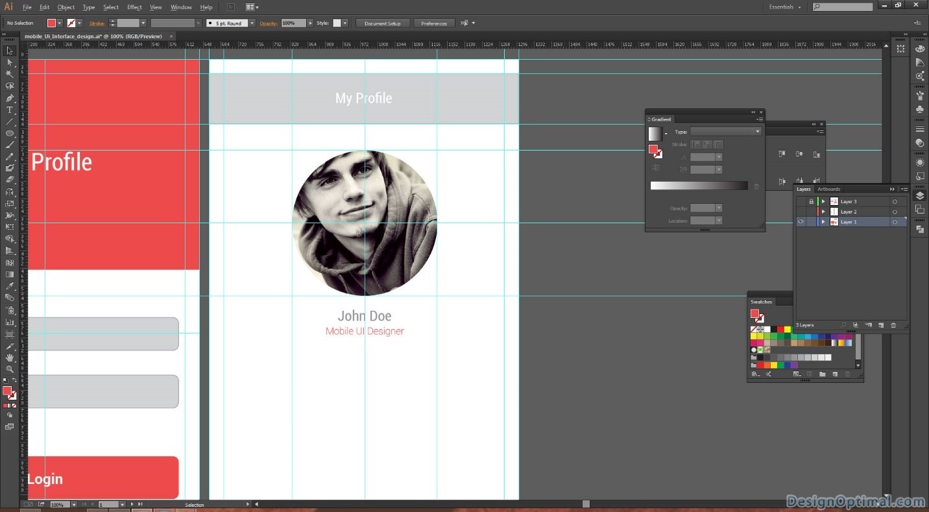
Task: Open the Object menu
Action: [66, 7]
